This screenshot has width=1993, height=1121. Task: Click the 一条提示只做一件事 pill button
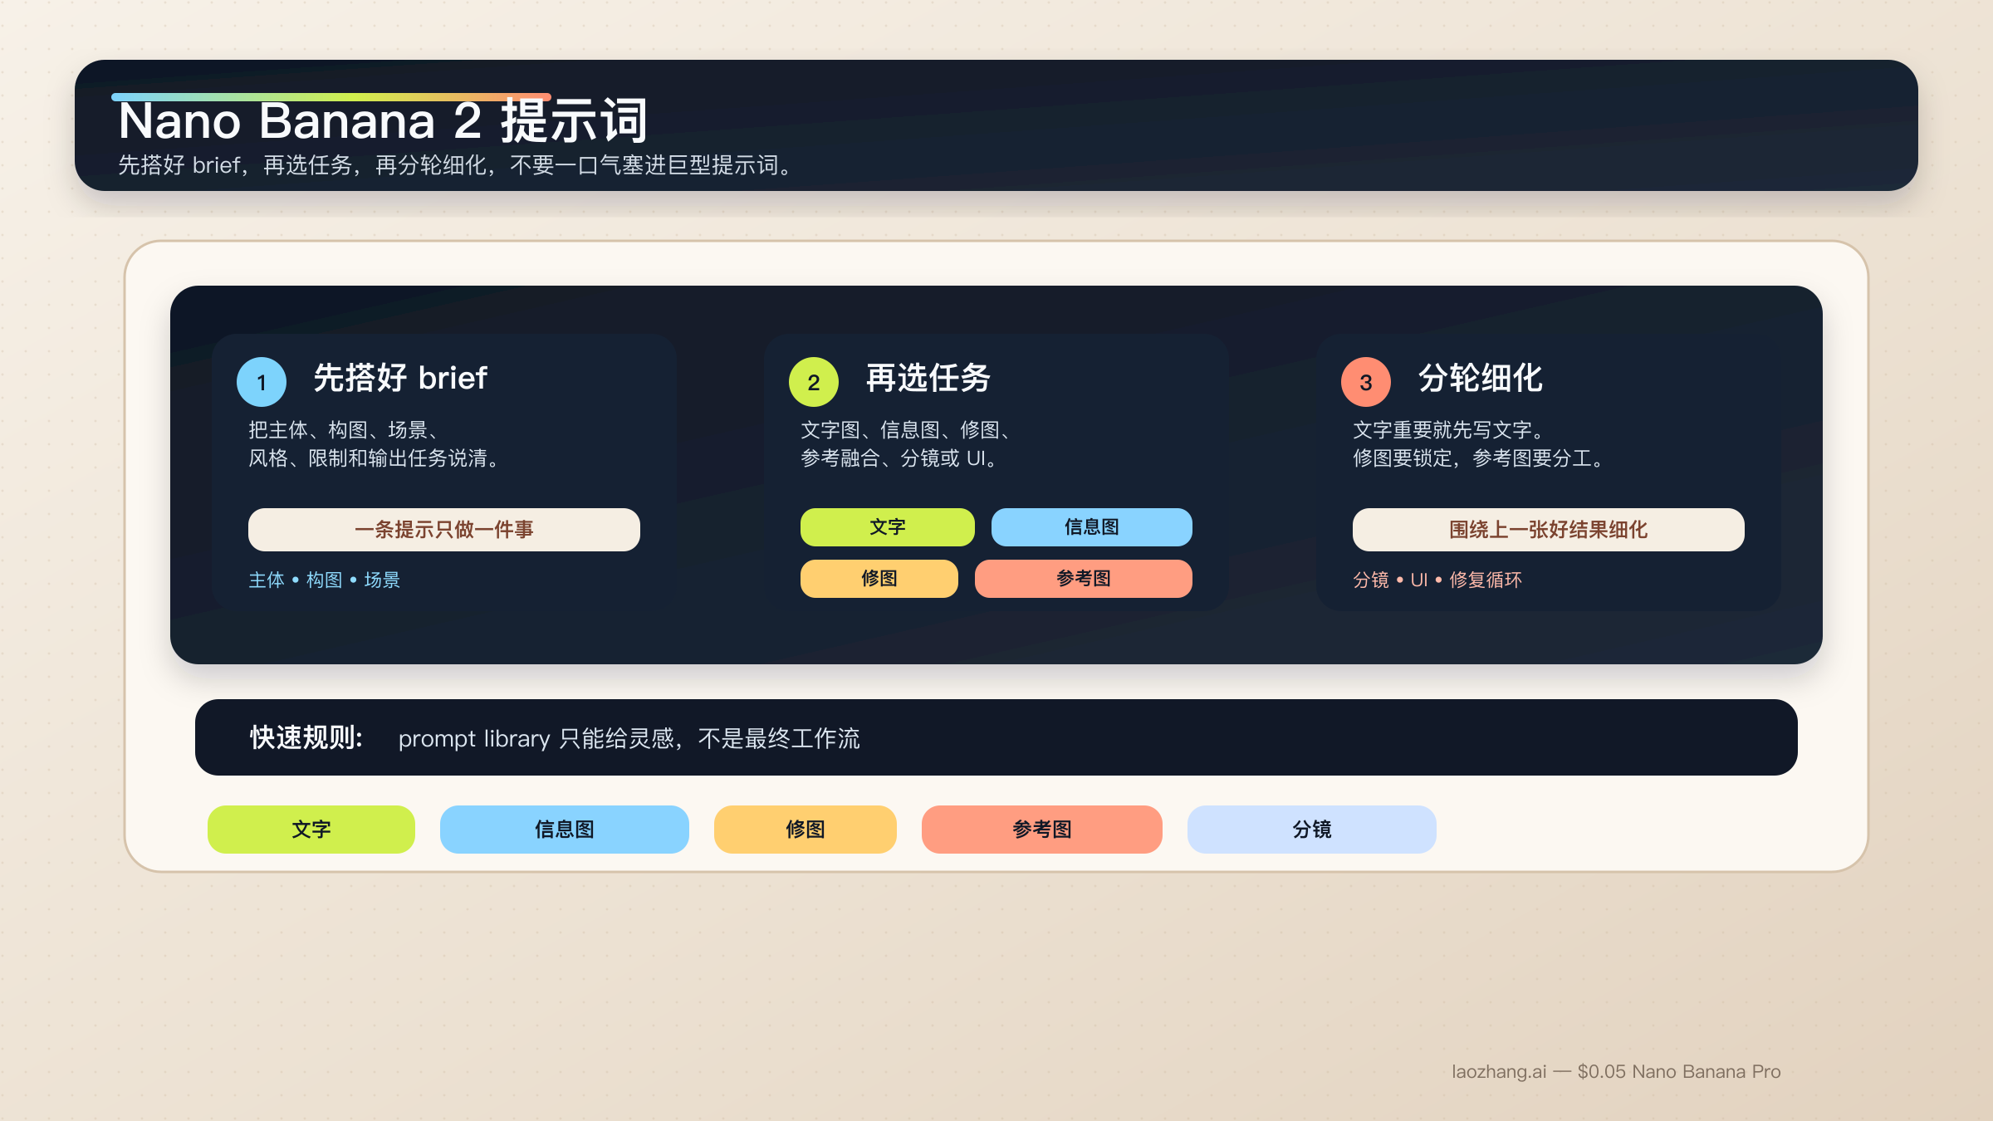tap(444, 530)
